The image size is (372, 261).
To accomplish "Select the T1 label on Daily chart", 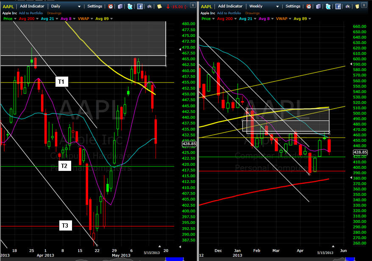I will [x=62, y=82].
